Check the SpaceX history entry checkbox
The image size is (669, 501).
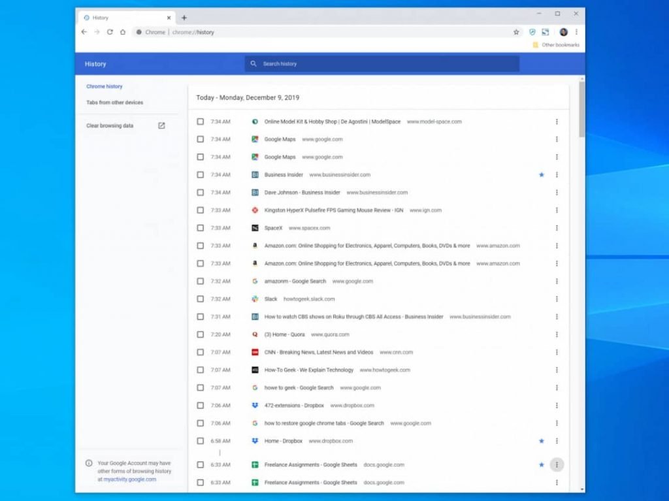(x=200, y=228)
